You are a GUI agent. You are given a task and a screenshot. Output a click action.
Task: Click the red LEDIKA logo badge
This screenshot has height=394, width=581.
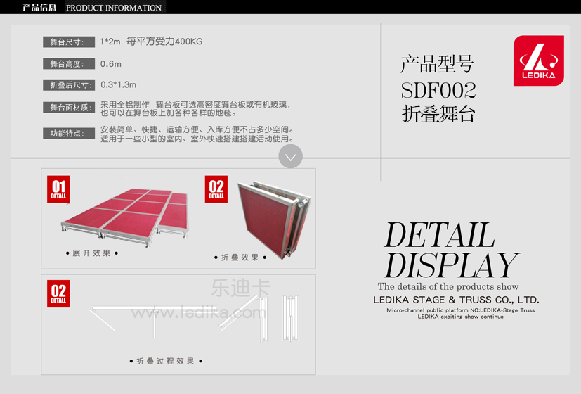point(538,61)
